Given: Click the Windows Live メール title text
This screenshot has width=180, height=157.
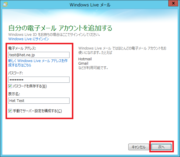Looking at the screenshot, I should 90,5.
